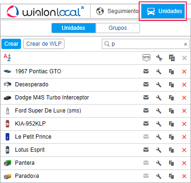191x183 pixels.
Task: Send SMS to Dodge M4S Turbo Interceptor
Action: pos(146,98)
